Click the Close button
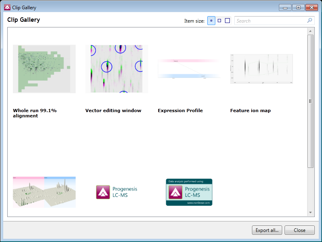Screen dimensions: 322x242 coord(299,230)
